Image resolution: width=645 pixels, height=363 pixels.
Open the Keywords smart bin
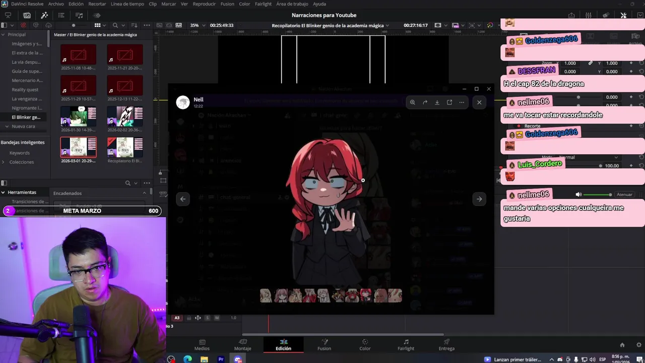pos(20,153)
